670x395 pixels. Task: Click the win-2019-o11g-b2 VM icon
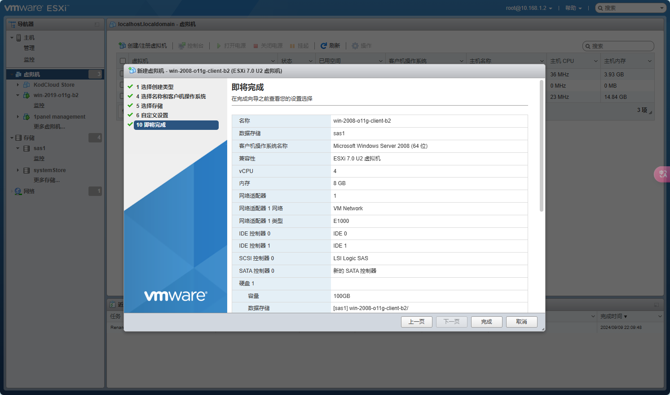click(26, 95)
